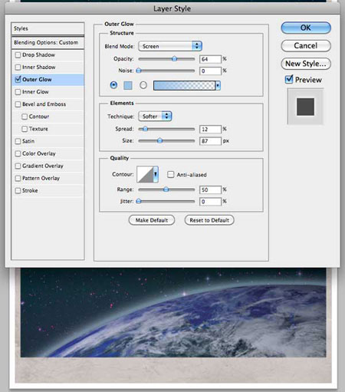The image size is (345, 392).
Task: Expand the gradient picker arrow
Action: pos(218,85)
